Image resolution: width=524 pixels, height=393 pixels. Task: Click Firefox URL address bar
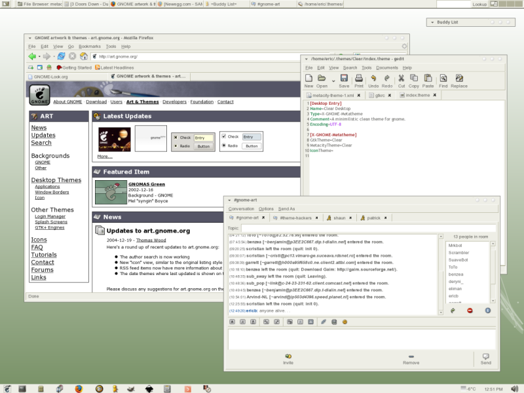210,56
